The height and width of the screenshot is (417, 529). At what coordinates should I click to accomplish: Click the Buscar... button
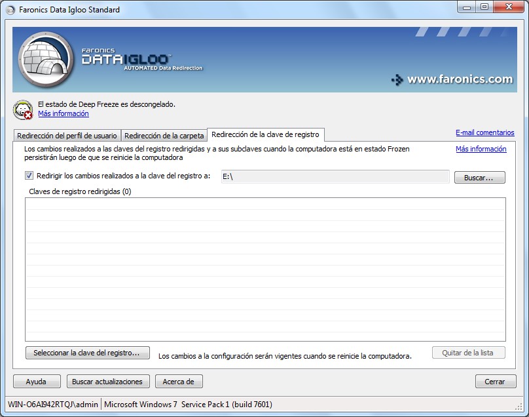coord(479,178)
